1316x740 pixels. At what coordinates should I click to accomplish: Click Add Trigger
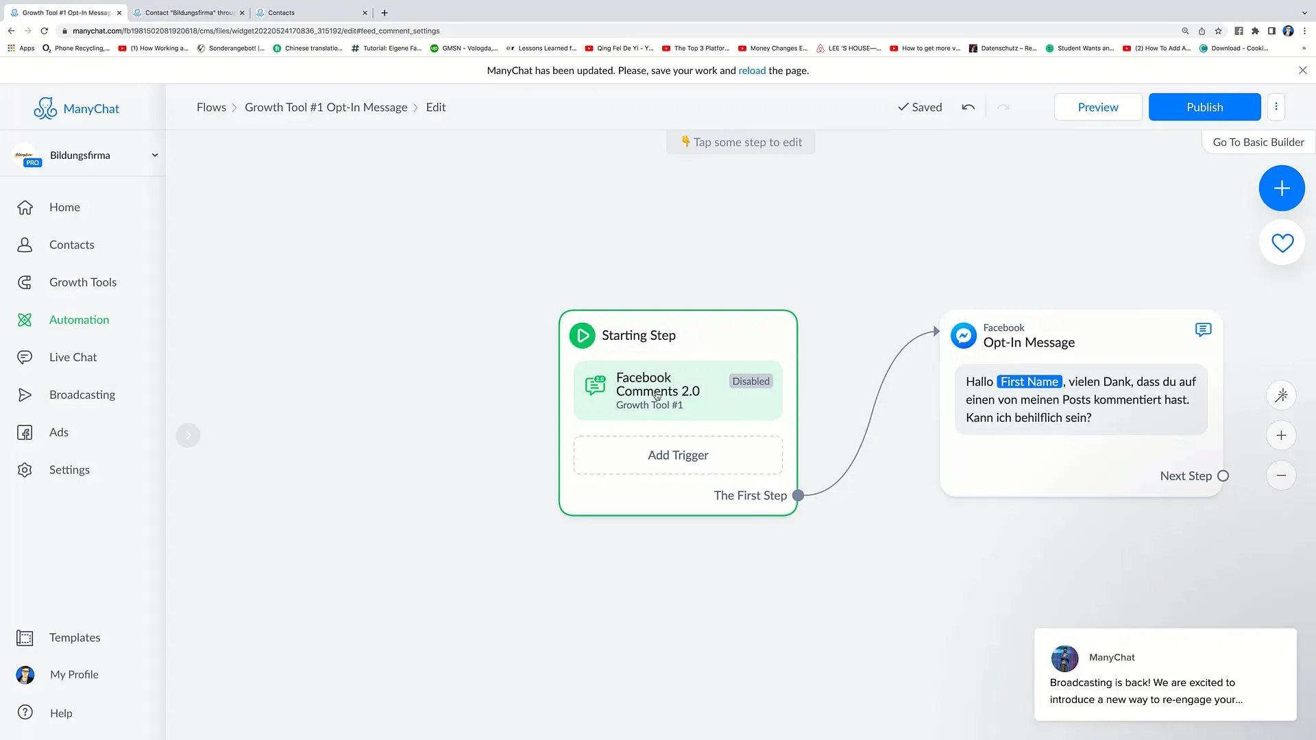tap(678, 456)
